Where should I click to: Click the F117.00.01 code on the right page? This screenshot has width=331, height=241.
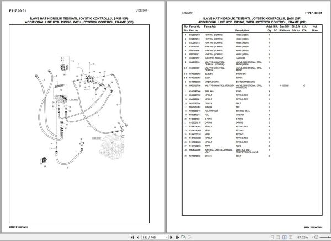[x=314, y=13]
